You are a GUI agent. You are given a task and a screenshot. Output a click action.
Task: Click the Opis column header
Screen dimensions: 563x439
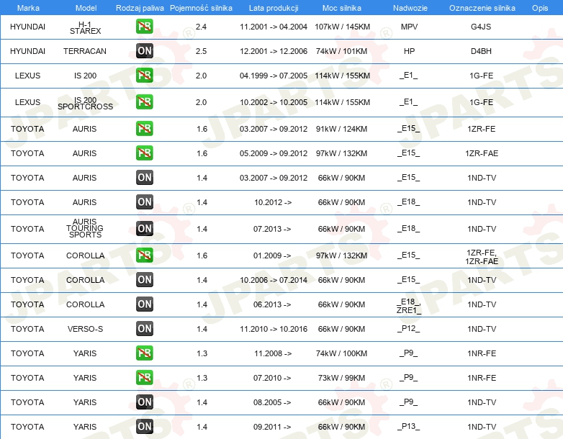[x=540, y=8]
